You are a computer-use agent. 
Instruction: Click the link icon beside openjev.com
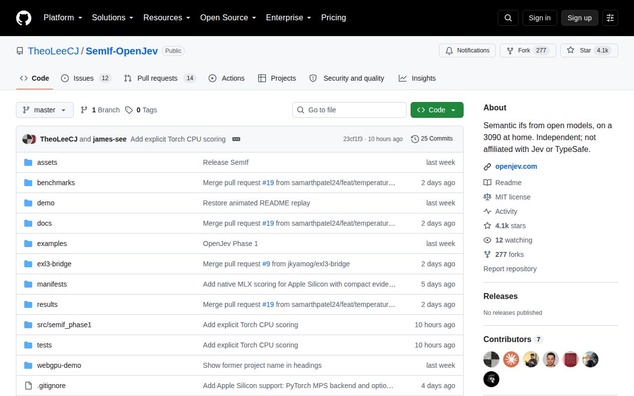(487, 167)
